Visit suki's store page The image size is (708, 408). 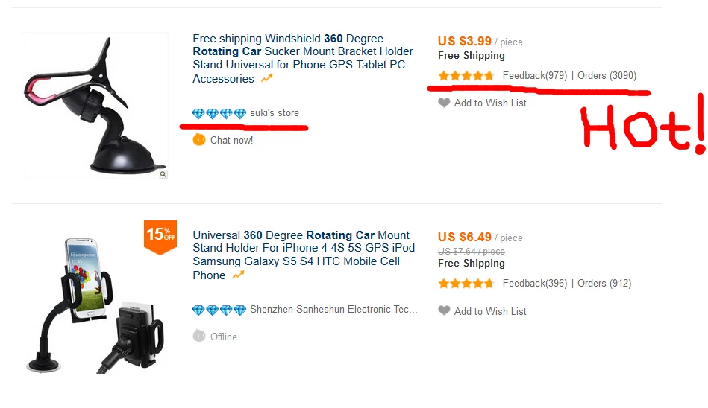coord(275,113)
